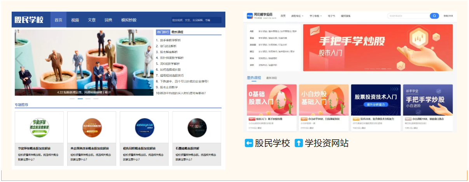Switch to the 最新课程 tab beside 最热课程
This screenshot has height=182, width=469.
[x=272, y=78]
